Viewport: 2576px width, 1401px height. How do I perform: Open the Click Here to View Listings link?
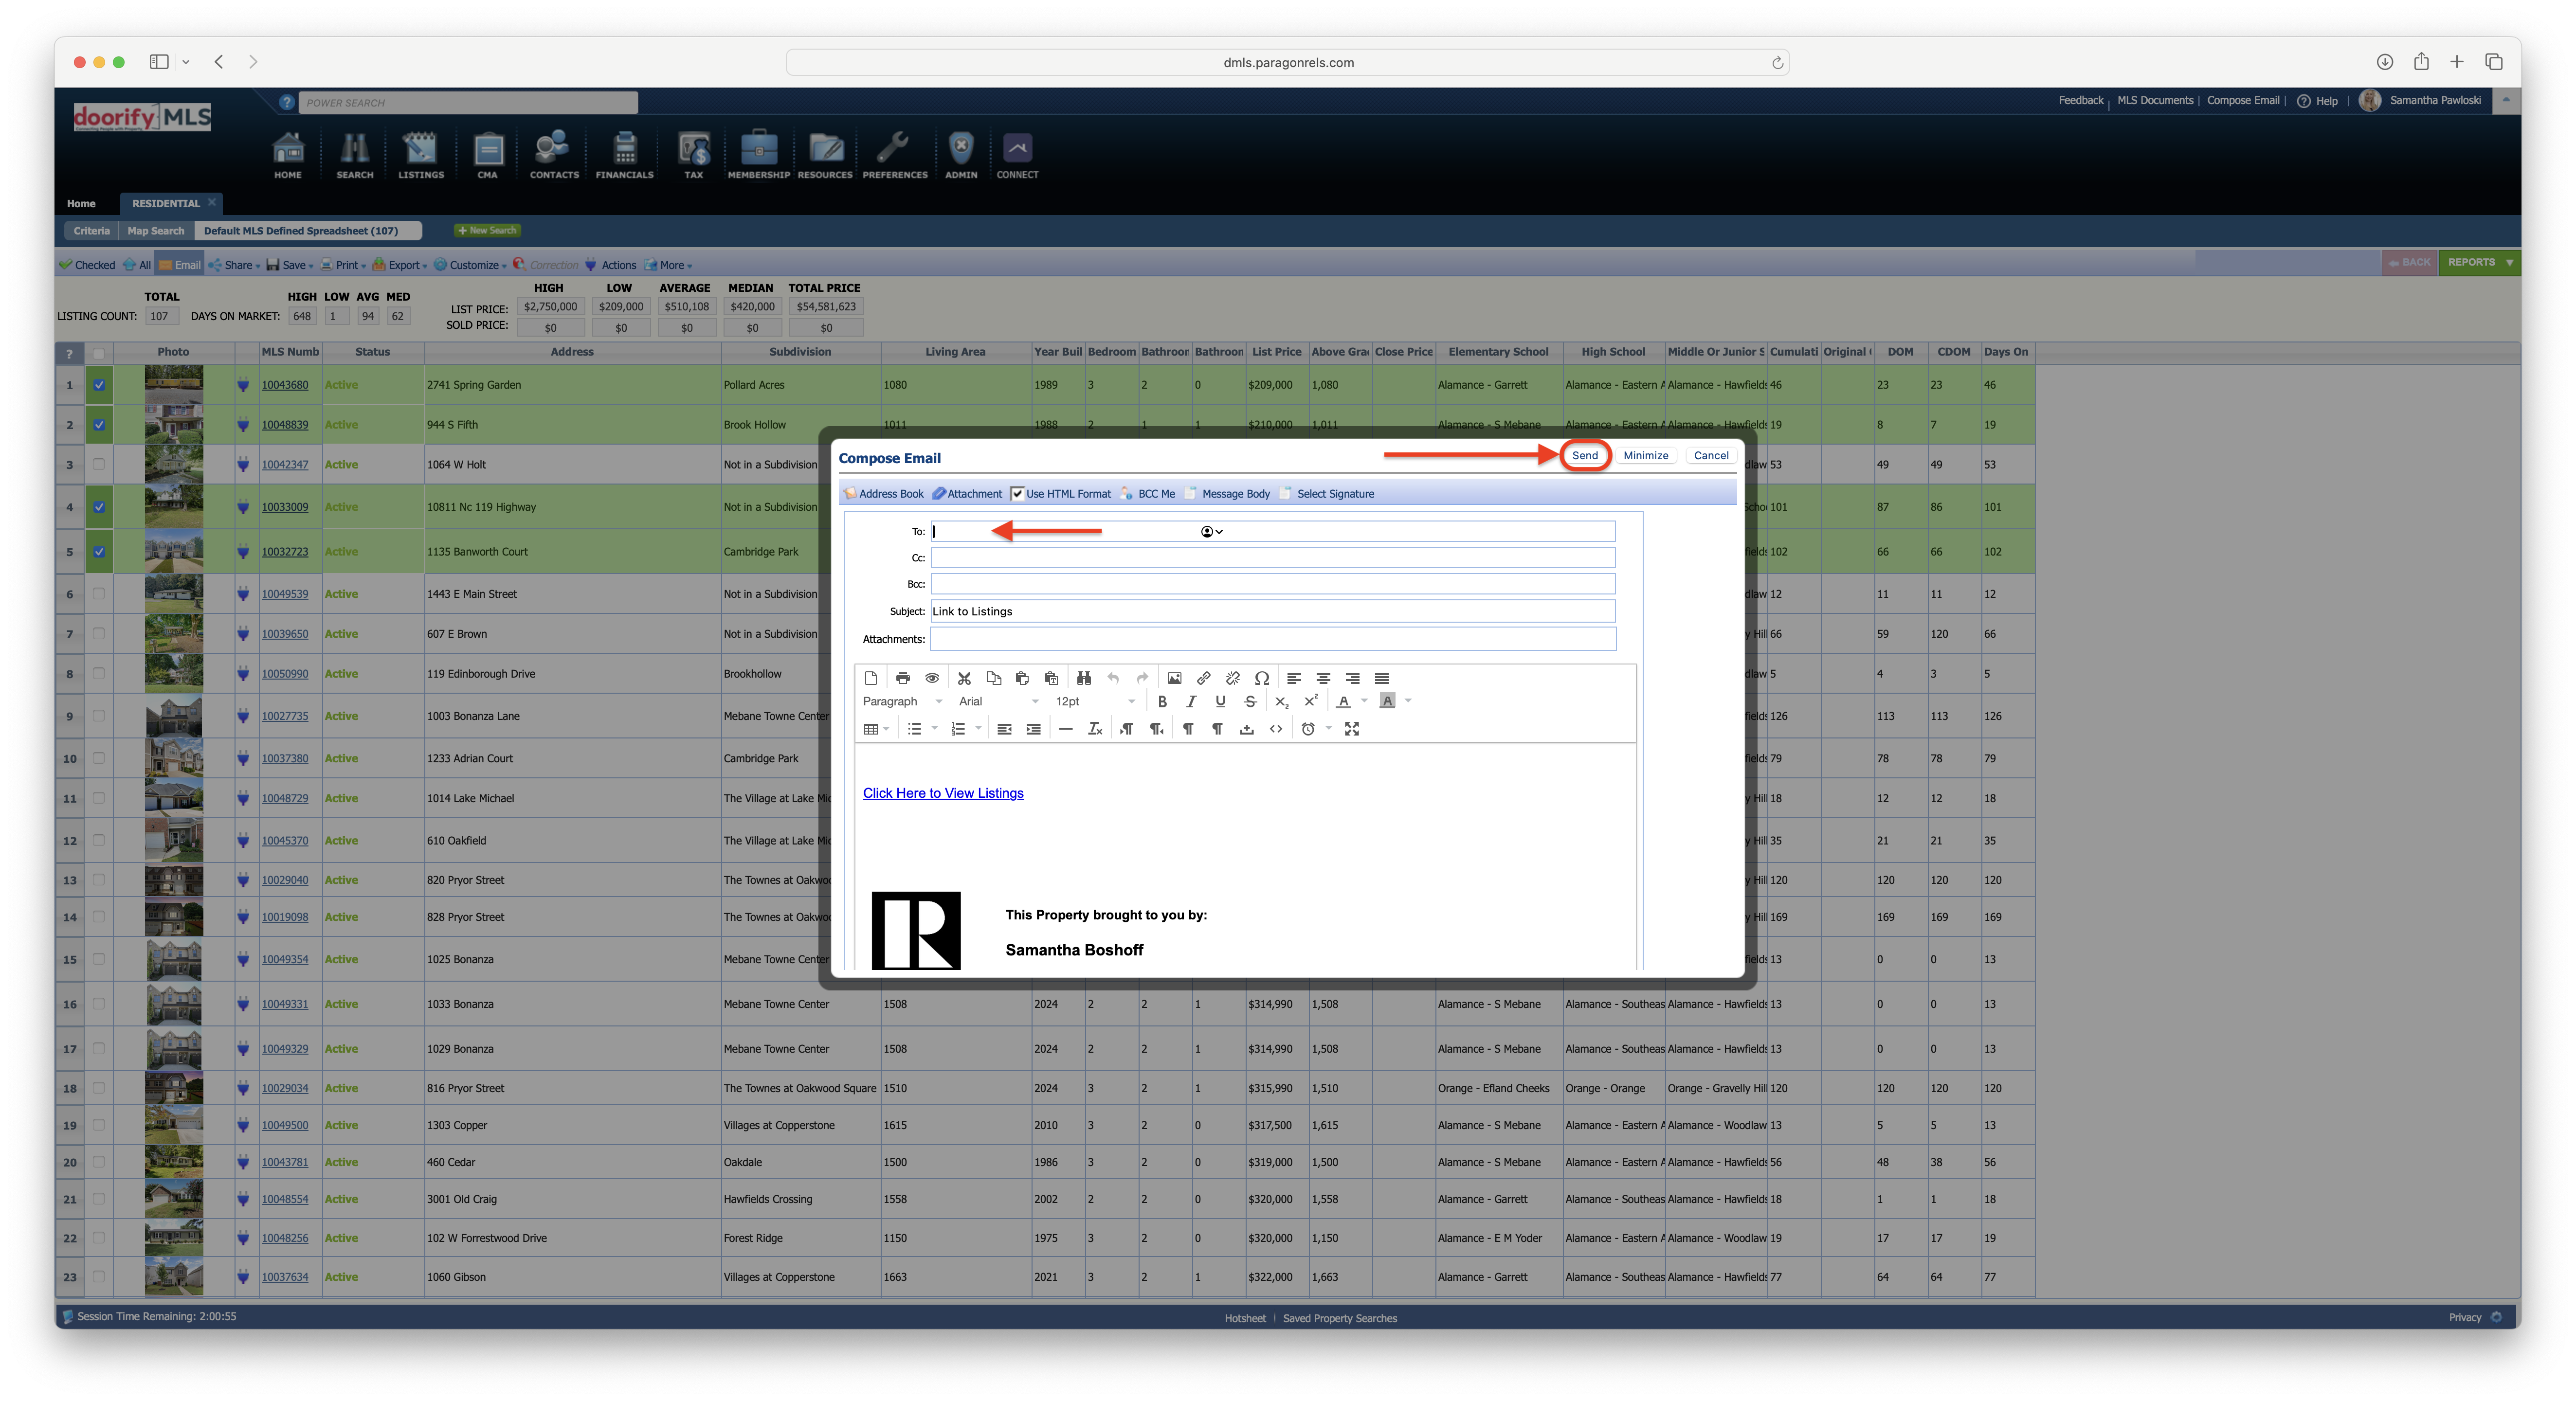pyautogui.click(x=943, y=793)
